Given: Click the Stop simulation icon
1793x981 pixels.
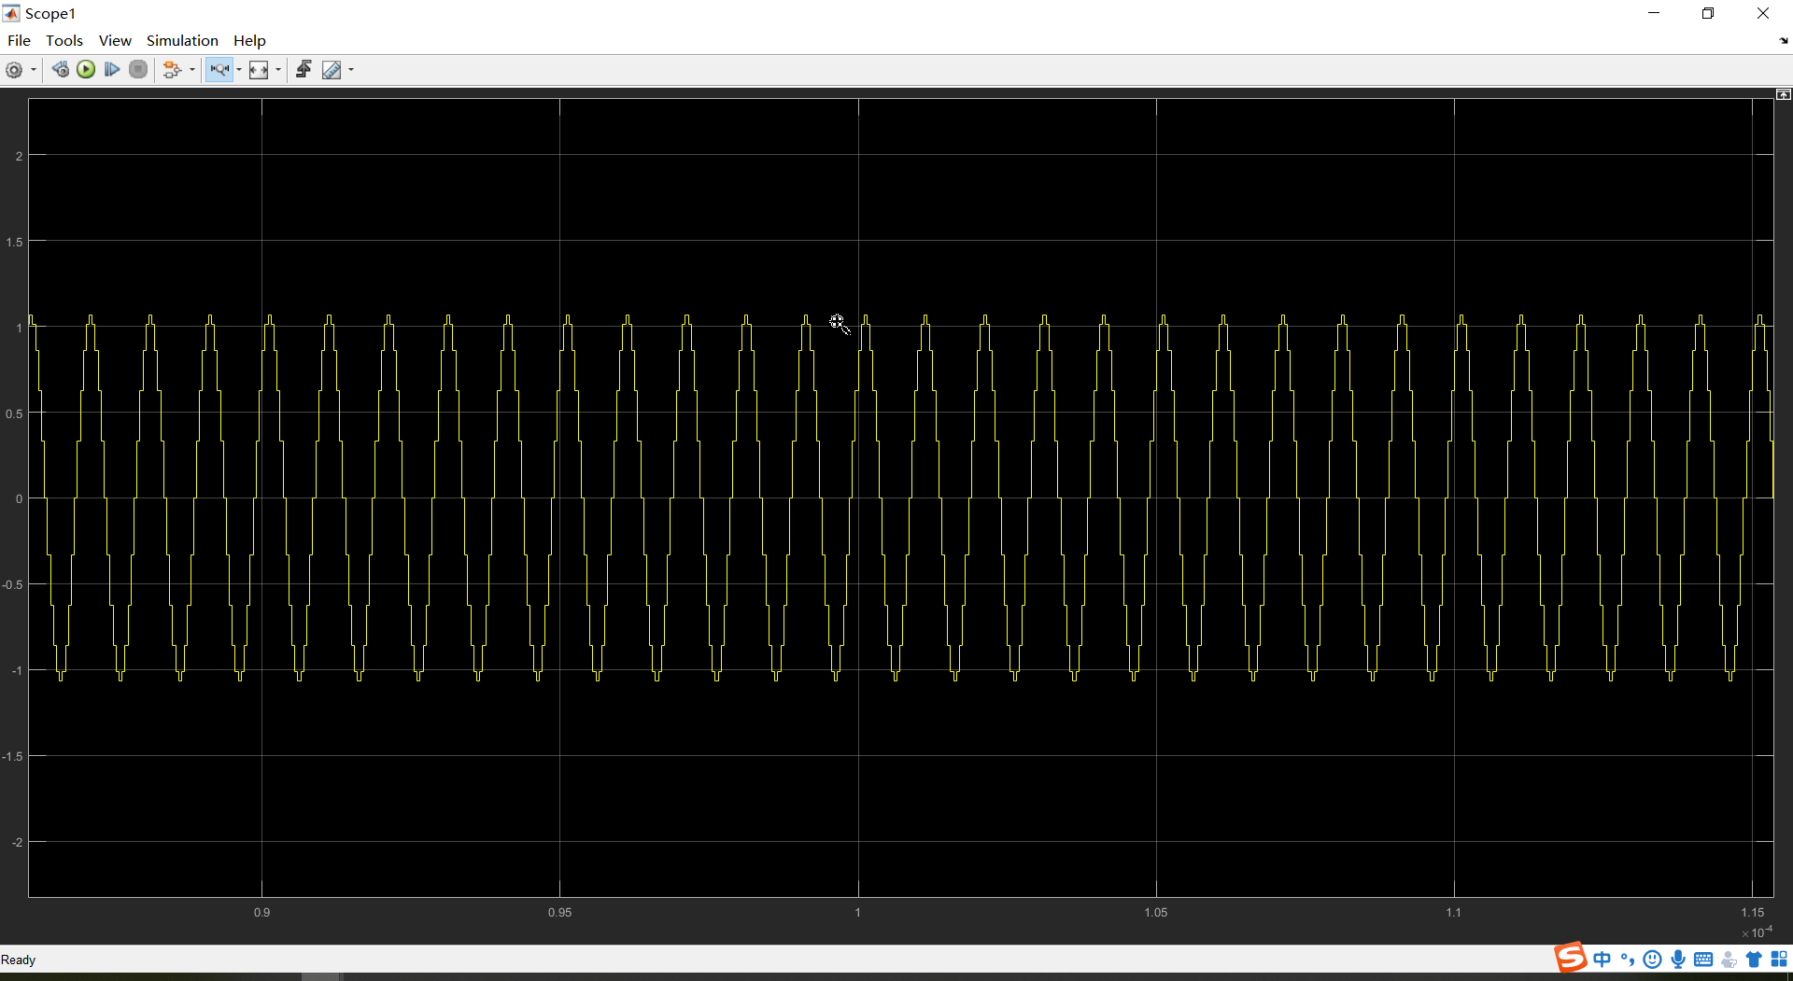Looking at the screenshot, I should (138, 69).
